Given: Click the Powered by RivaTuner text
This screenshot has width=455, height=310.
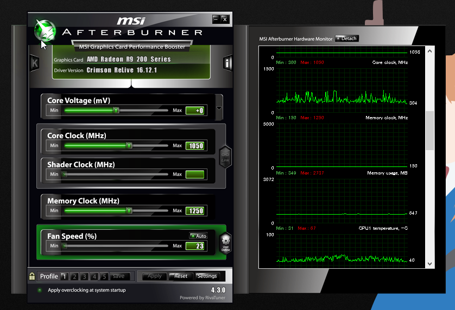Looking at the screenshot, I should pyautogui.click(x=203, y=298).
